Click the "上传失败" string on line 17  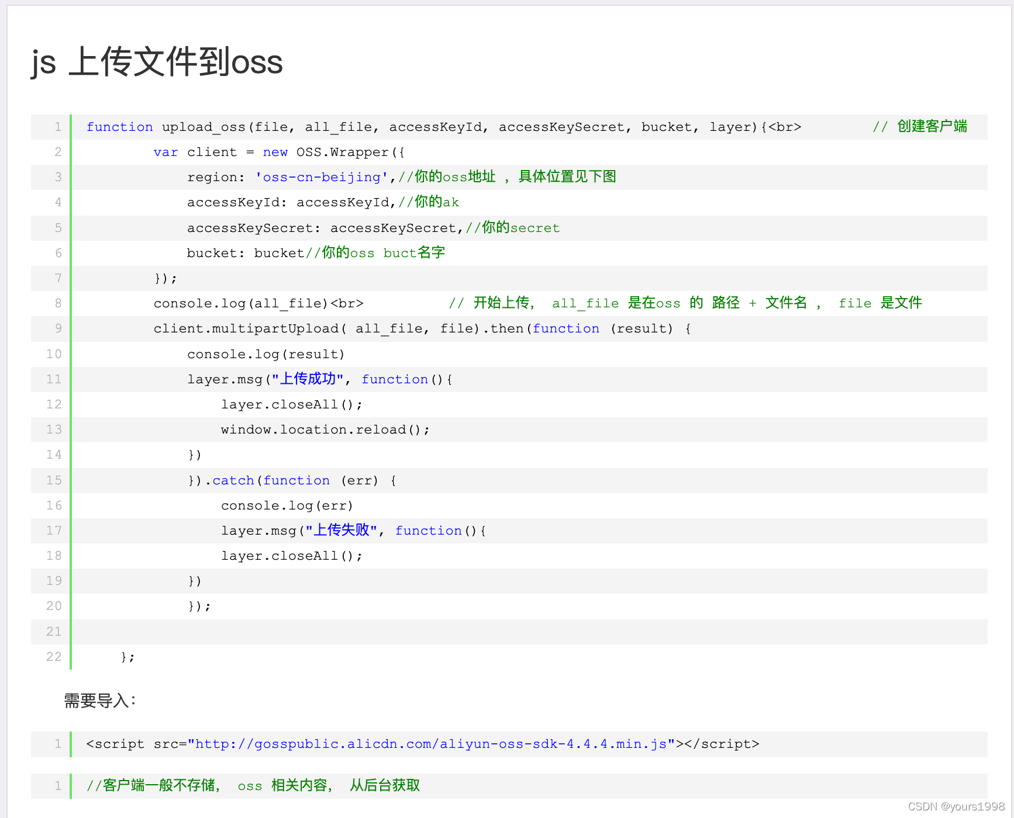(341, 531)
